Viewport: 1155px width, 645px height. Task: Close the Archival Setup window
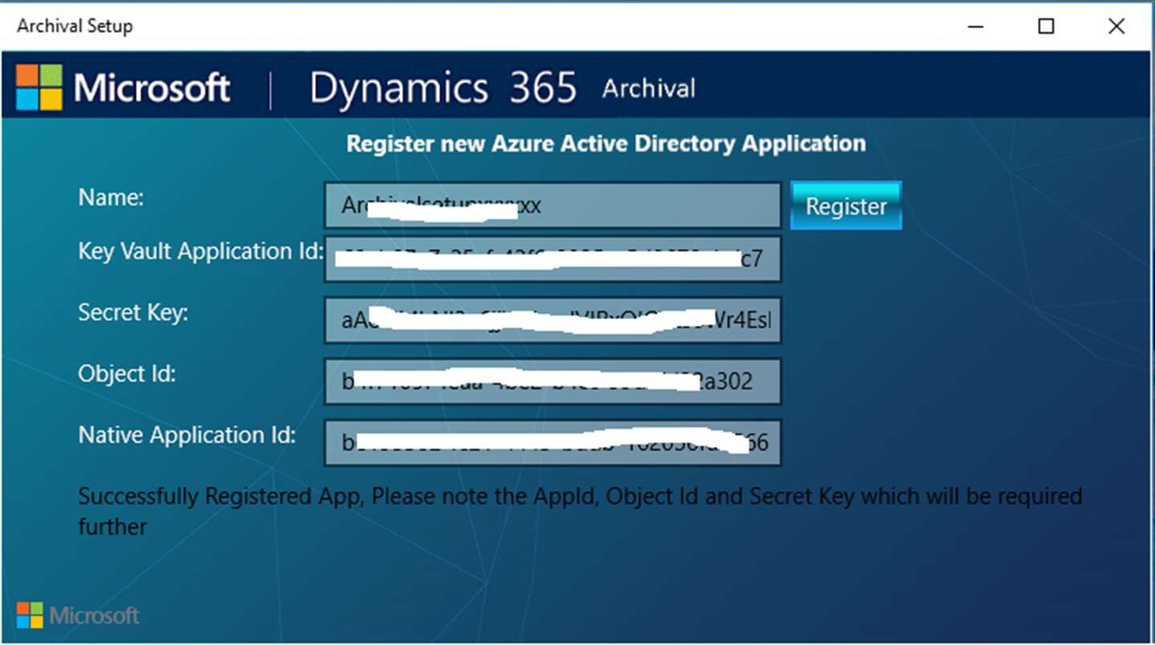point(1116,26)
